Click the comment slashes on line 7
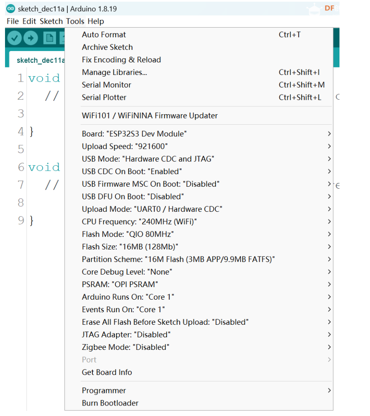This screenshot has height=416, width=370. (x=52, y=185)
